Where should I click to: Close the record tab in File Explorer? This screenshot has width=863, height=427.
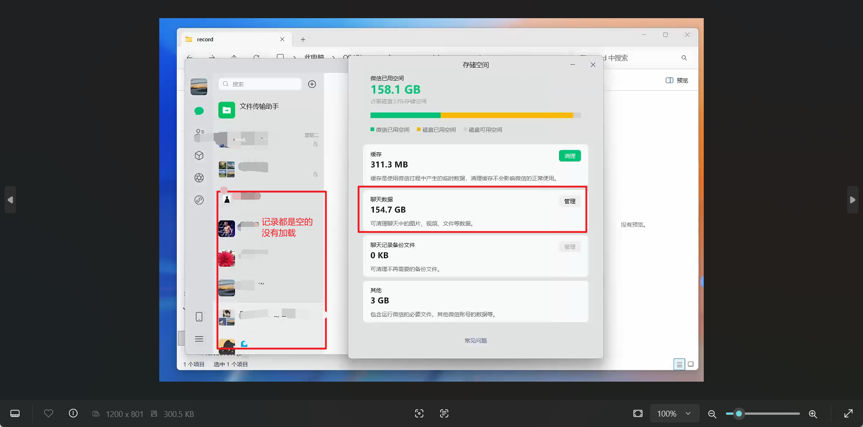(282, 39)
